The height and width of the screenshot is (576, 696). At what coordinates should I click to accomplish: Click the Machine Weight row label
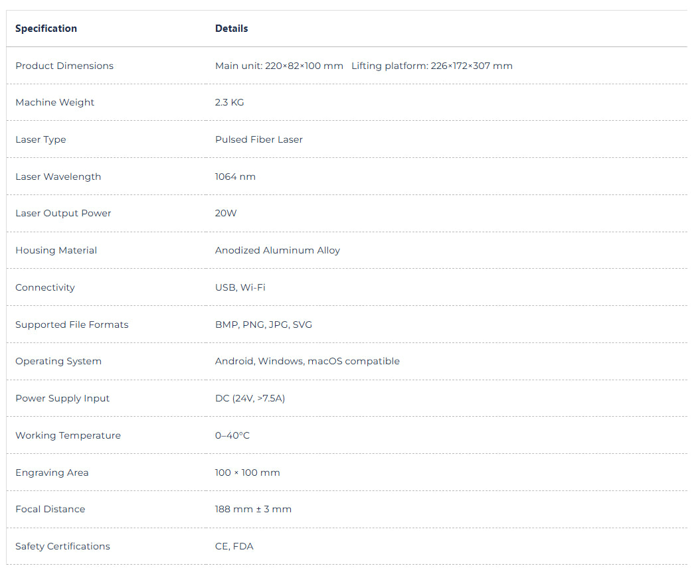54,102
